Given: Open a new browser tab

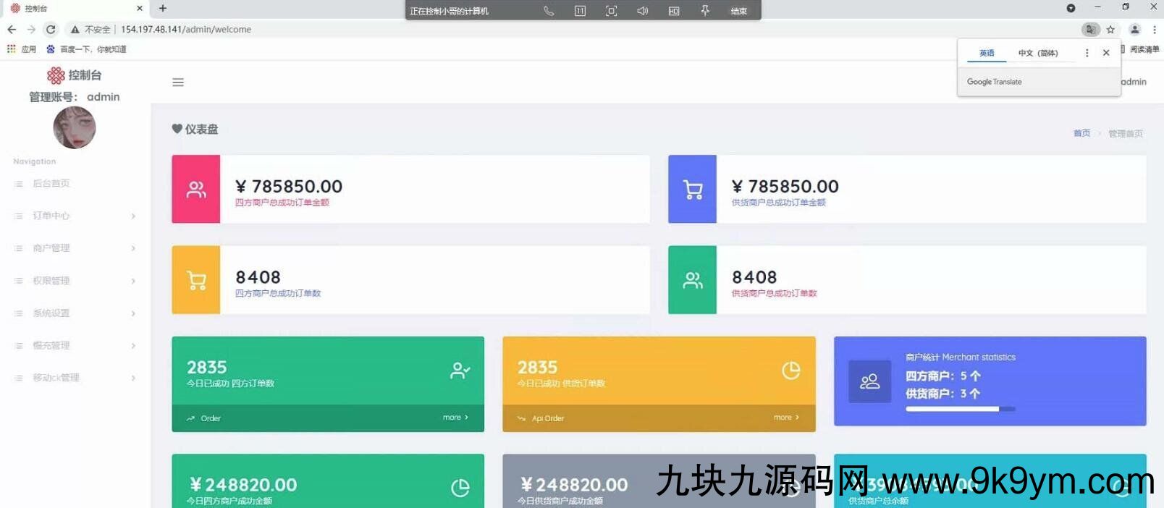Looking at the screenshot, I should point(163,9).
